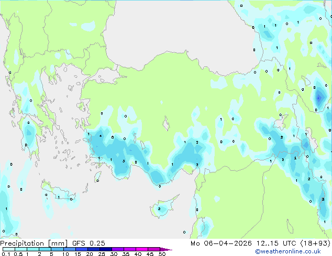This screenshot has height=256, width=332.
Task: Select the 2–5 mm legend swatch
Action: coord(45,249)
